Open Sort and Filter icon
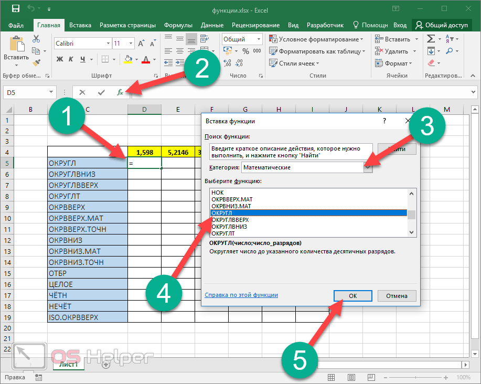This screenshot has width=481, height=384. point(450,39)
